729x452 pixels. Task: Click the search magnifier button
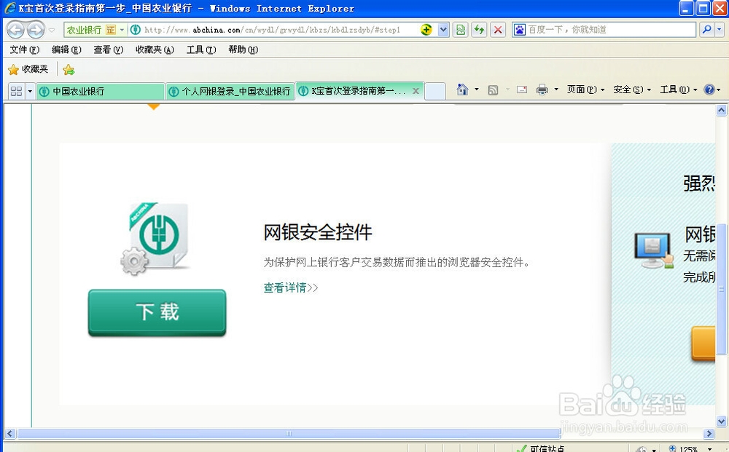(706, 30)
